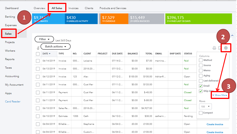Enable the Last delivered column checkbox

201,81
